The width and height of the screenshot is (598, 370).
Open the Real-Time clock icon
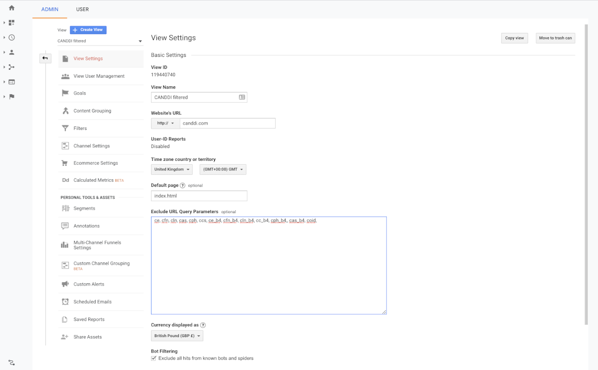(x=11, y=37)
